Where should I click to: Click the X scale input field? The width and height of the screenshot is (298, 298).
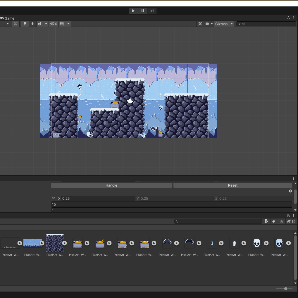tap(98, 198)
